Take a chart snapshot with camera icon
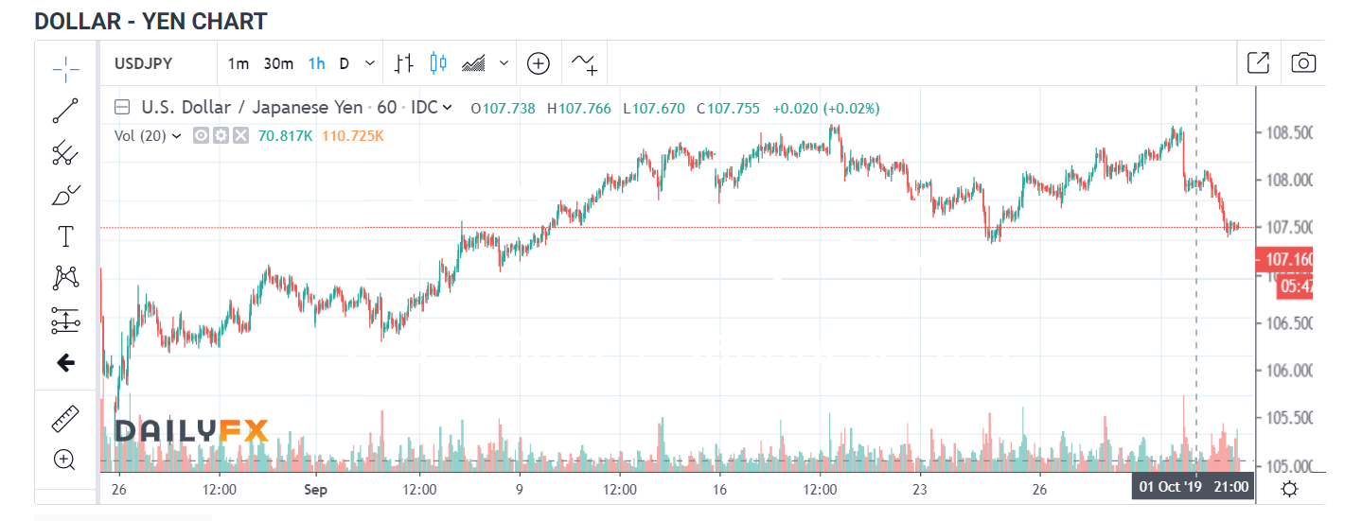 (1303, 63)
